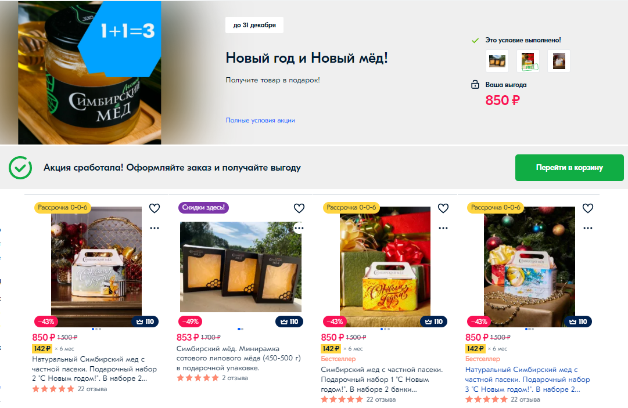This screenshot has height=408, width=628.
Task: Open three-dot menu on first product
Action: coord(155,228)
